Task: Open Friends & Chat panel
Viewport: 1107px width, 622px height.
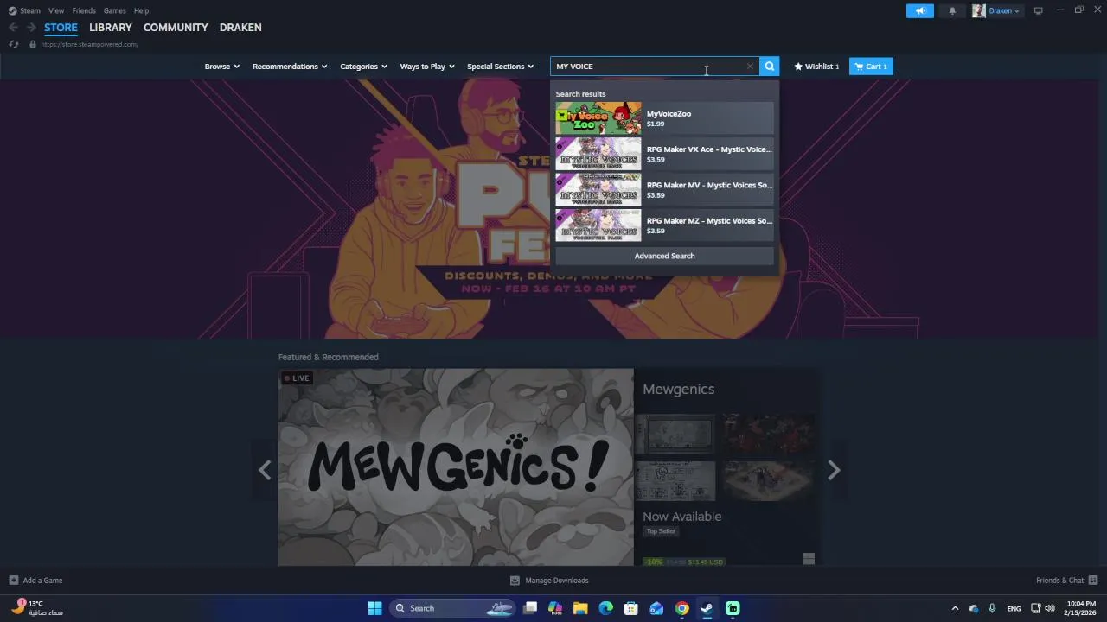Action: point(1067,581)
